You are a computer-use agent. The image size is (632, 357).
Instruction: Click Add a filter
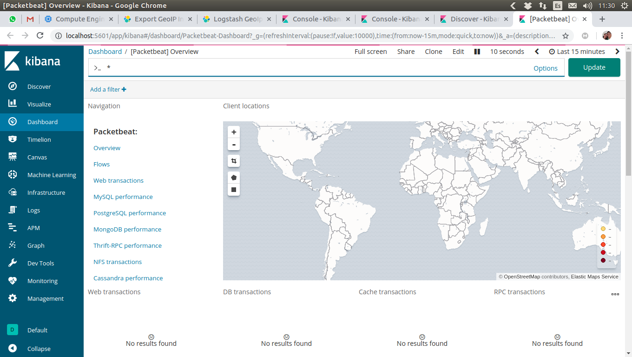pos(108,89)
